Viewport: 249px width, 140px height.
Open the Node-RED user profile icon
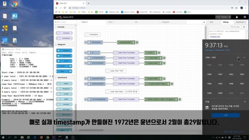coord(237,17)
